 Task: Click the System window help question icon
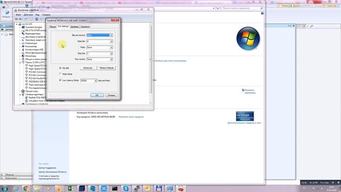coord(262,13)
